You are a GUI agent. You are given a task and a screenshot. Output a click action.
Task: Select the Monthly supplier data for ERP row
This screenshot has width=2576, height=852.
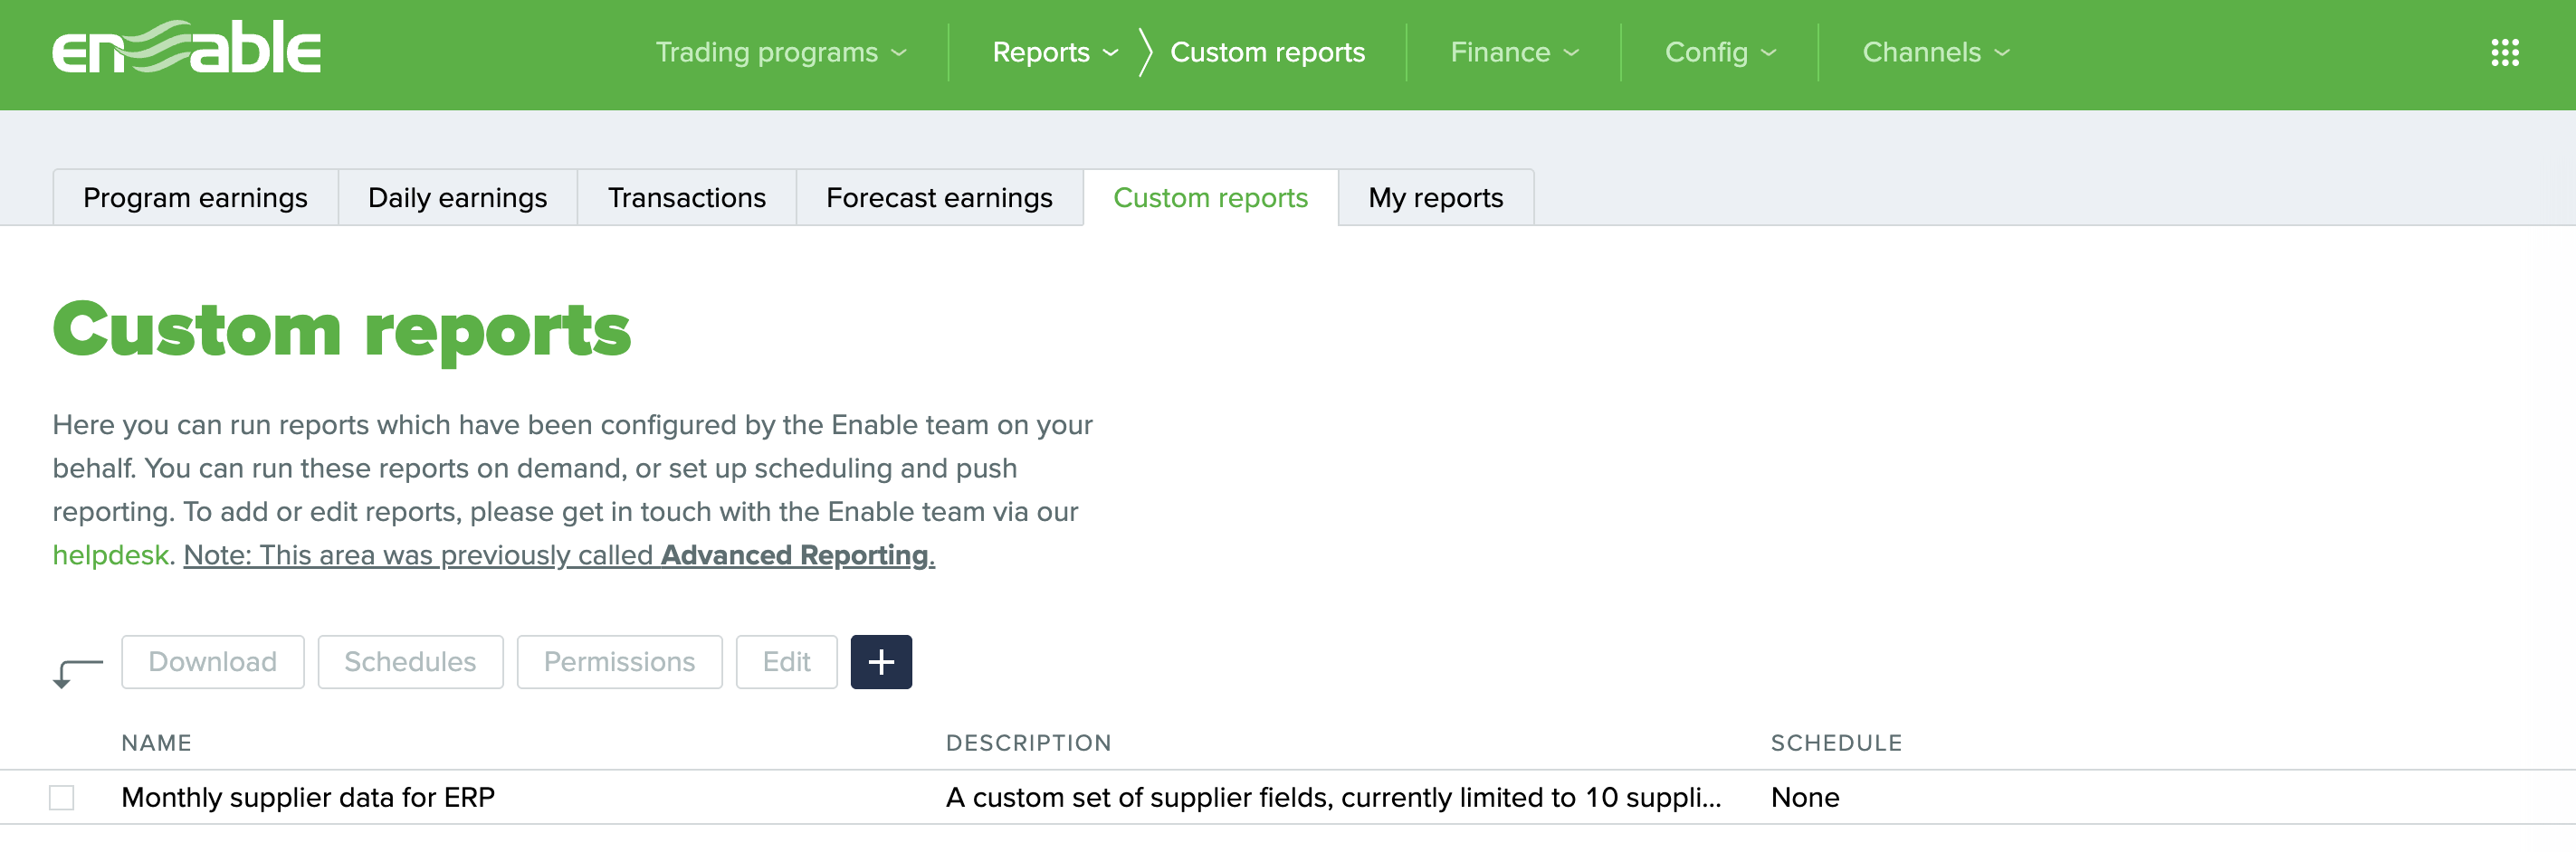308,796
